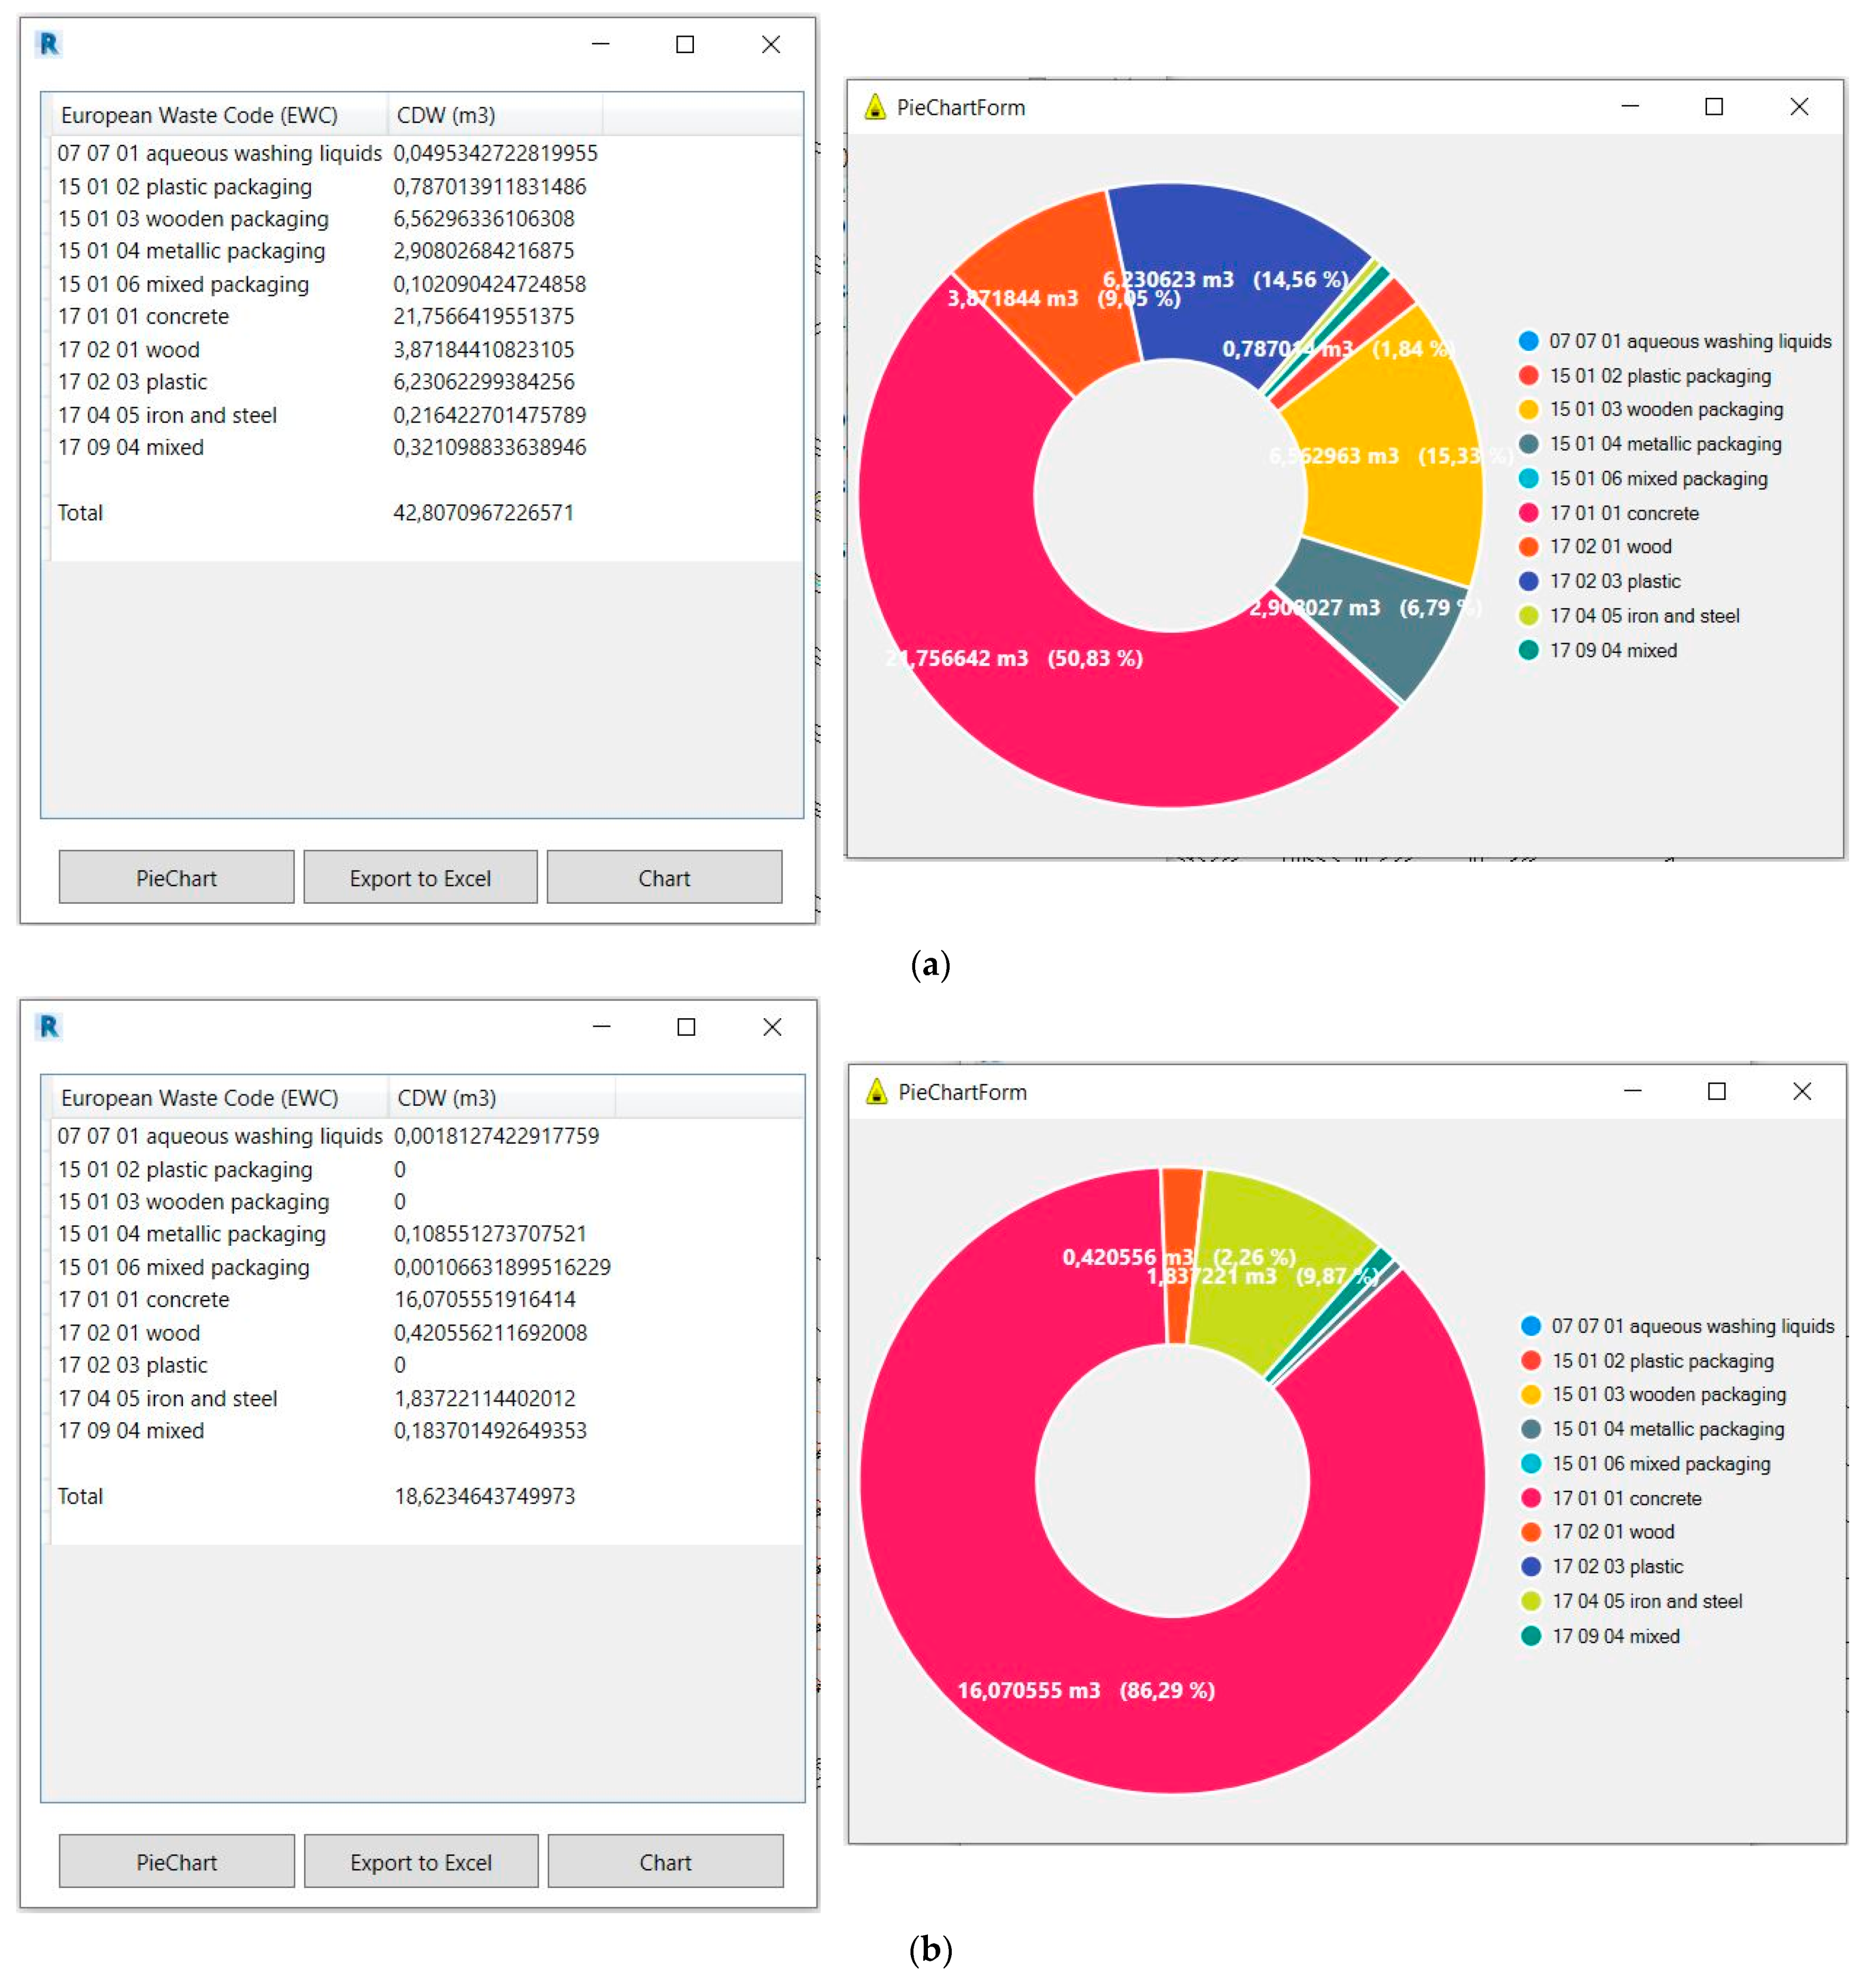Viewport: 1875px width, 1988px height.
Task: Click European Waste Code header in top table
Action: (200, 115)
